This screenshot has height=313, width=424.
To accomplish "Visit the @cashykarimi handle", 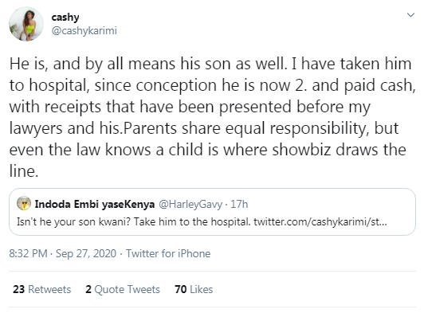I will (x=84, y=31).
